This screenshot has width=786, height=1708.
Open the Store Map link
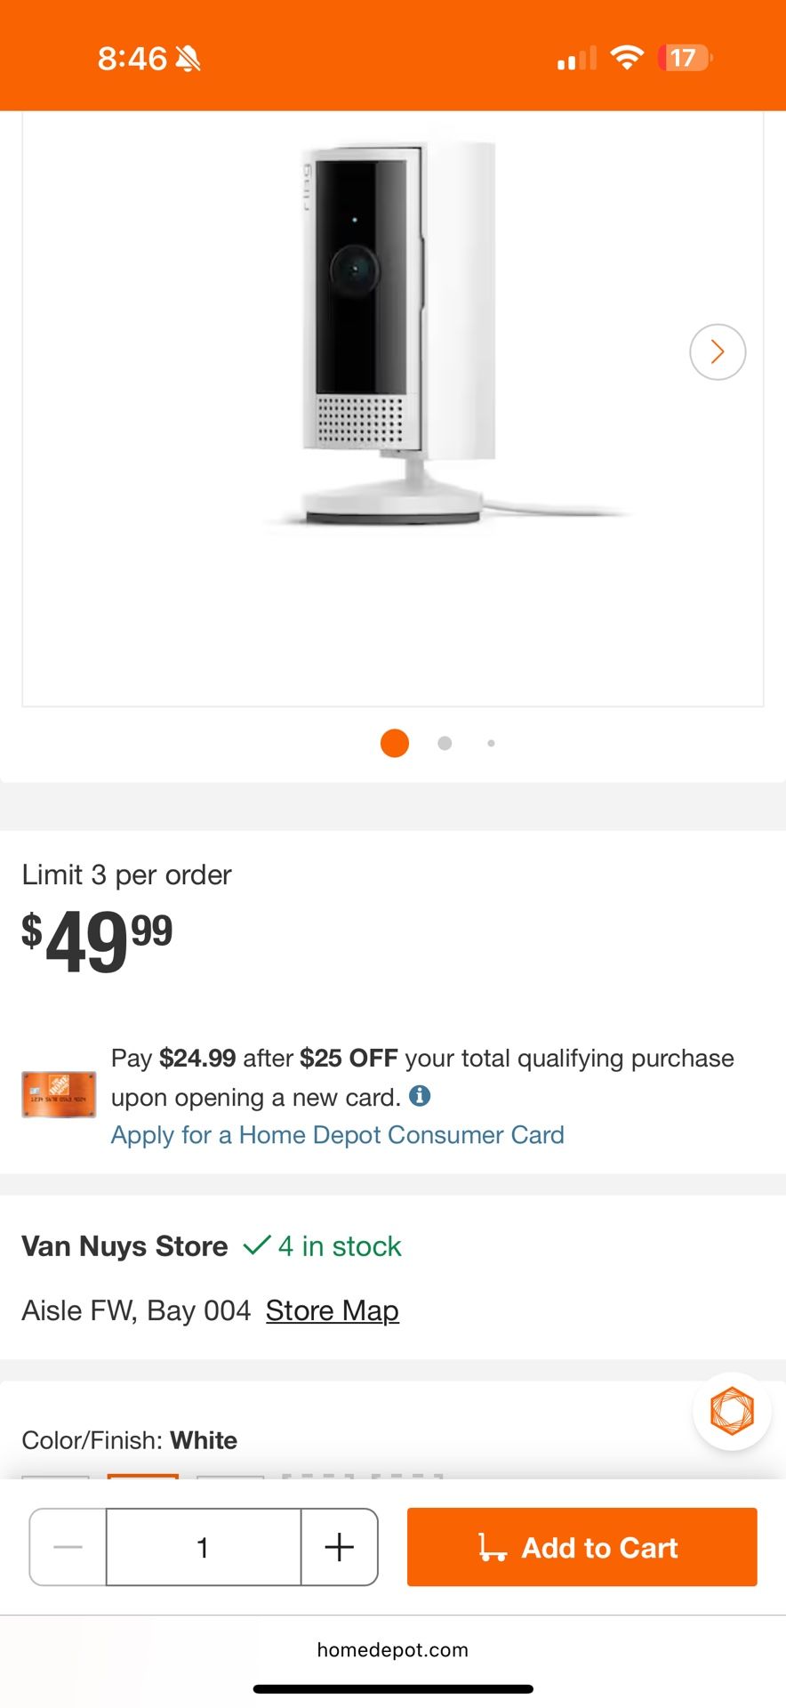coord(332,1310)
